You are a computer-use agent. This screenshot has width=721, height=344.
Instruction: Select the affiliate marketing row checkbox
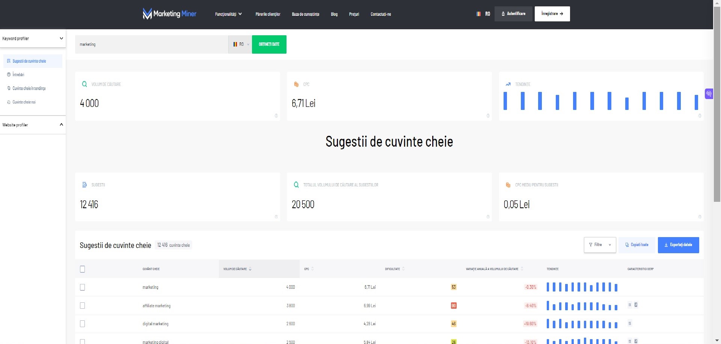click(x=83, y=306)
